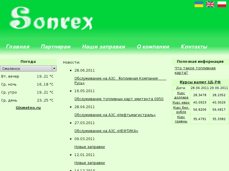
Task: Select the euro rate value 40,3029
Action: (219, 103)
